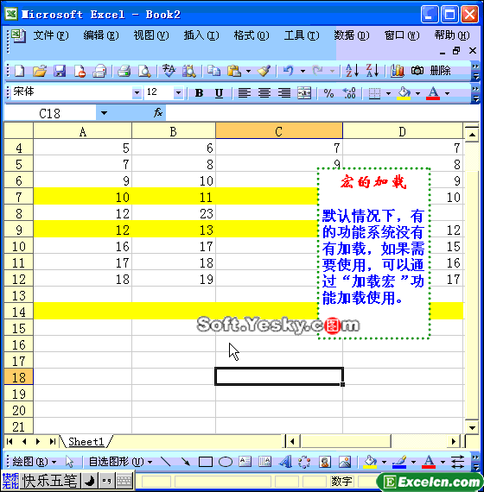484x492 pixels.
Task: Click the camera icon in toolbar
Action: point(417,71)
